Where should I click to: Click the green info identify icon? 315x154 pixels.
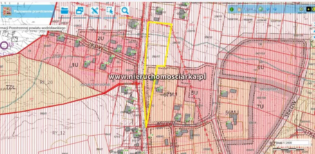[231, 9]
